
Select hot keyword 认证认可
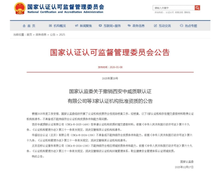tap(170, 12)
